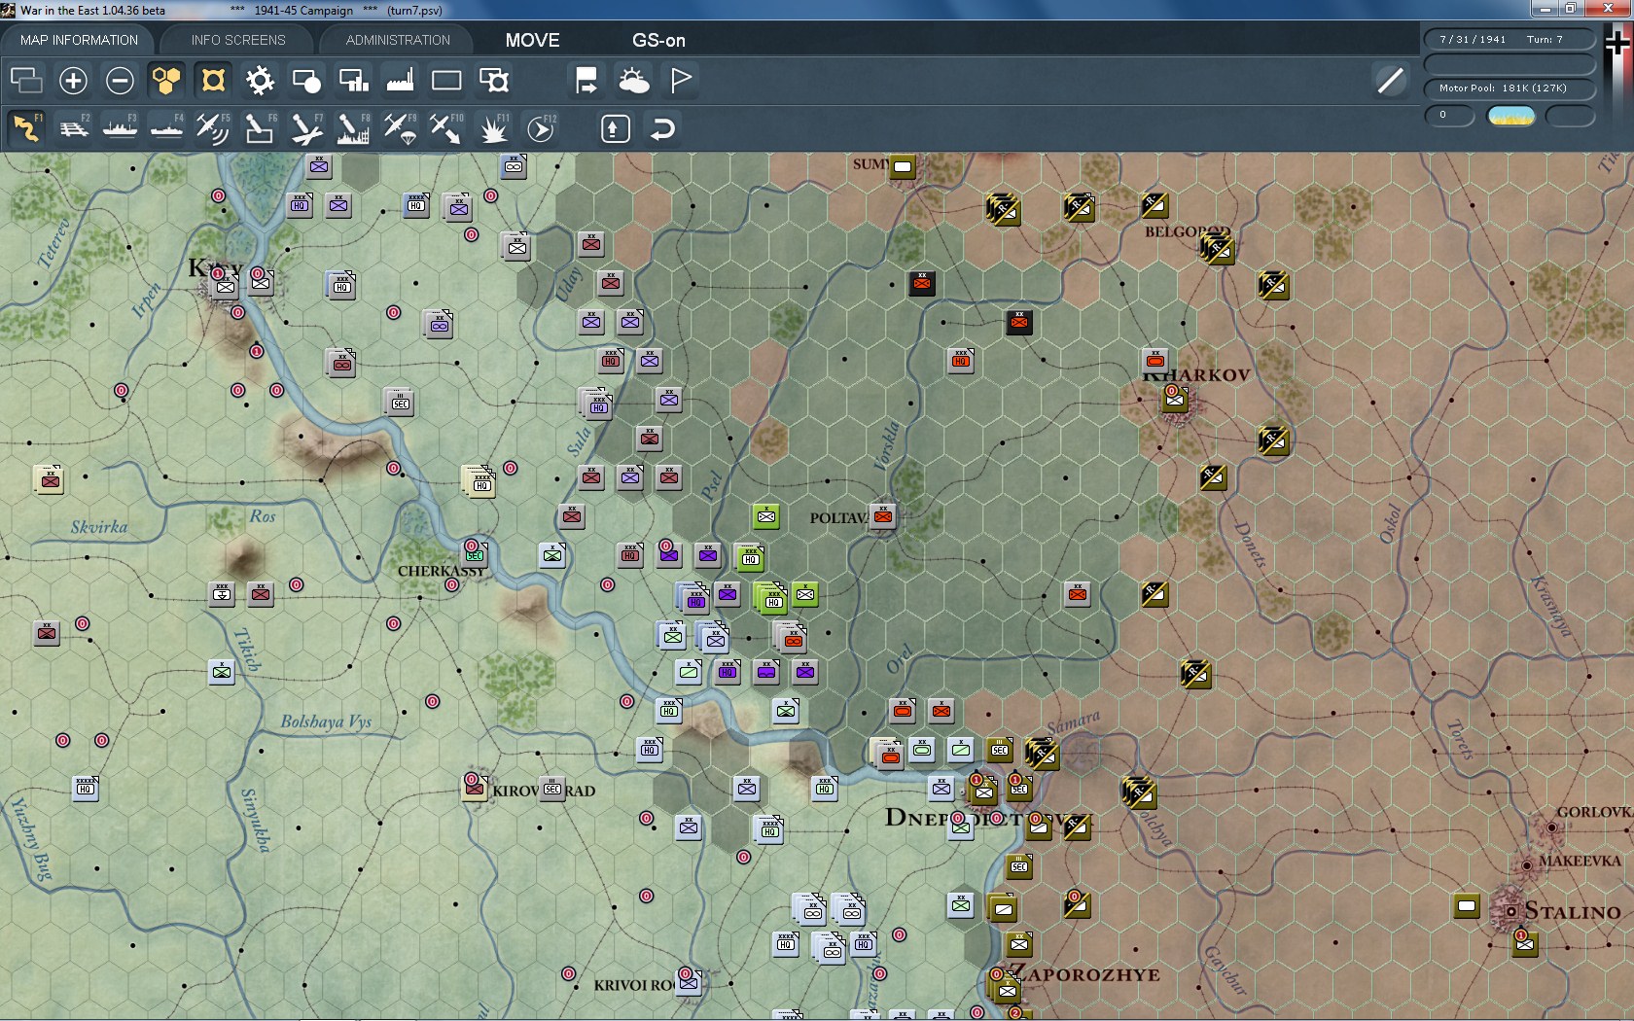Select the unit at Krivoi Rog
The image size is (1634, 1021).
tap(689, 982)
